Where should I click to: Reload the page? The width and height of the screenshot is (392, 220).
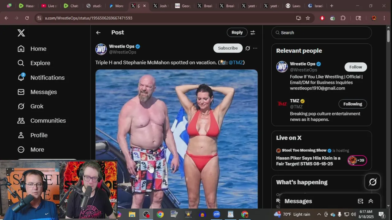click(x=27, y=18)
